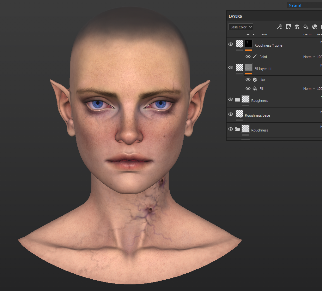This screenshot has width=322, height=291.
Task: Open the add effect magic wand menu
Action: tap(279, 27)
